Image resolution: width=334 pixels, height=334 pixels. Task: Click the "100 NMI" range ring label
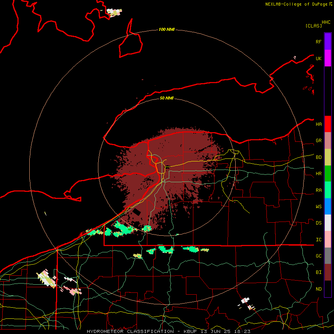(x=167, y=29)
